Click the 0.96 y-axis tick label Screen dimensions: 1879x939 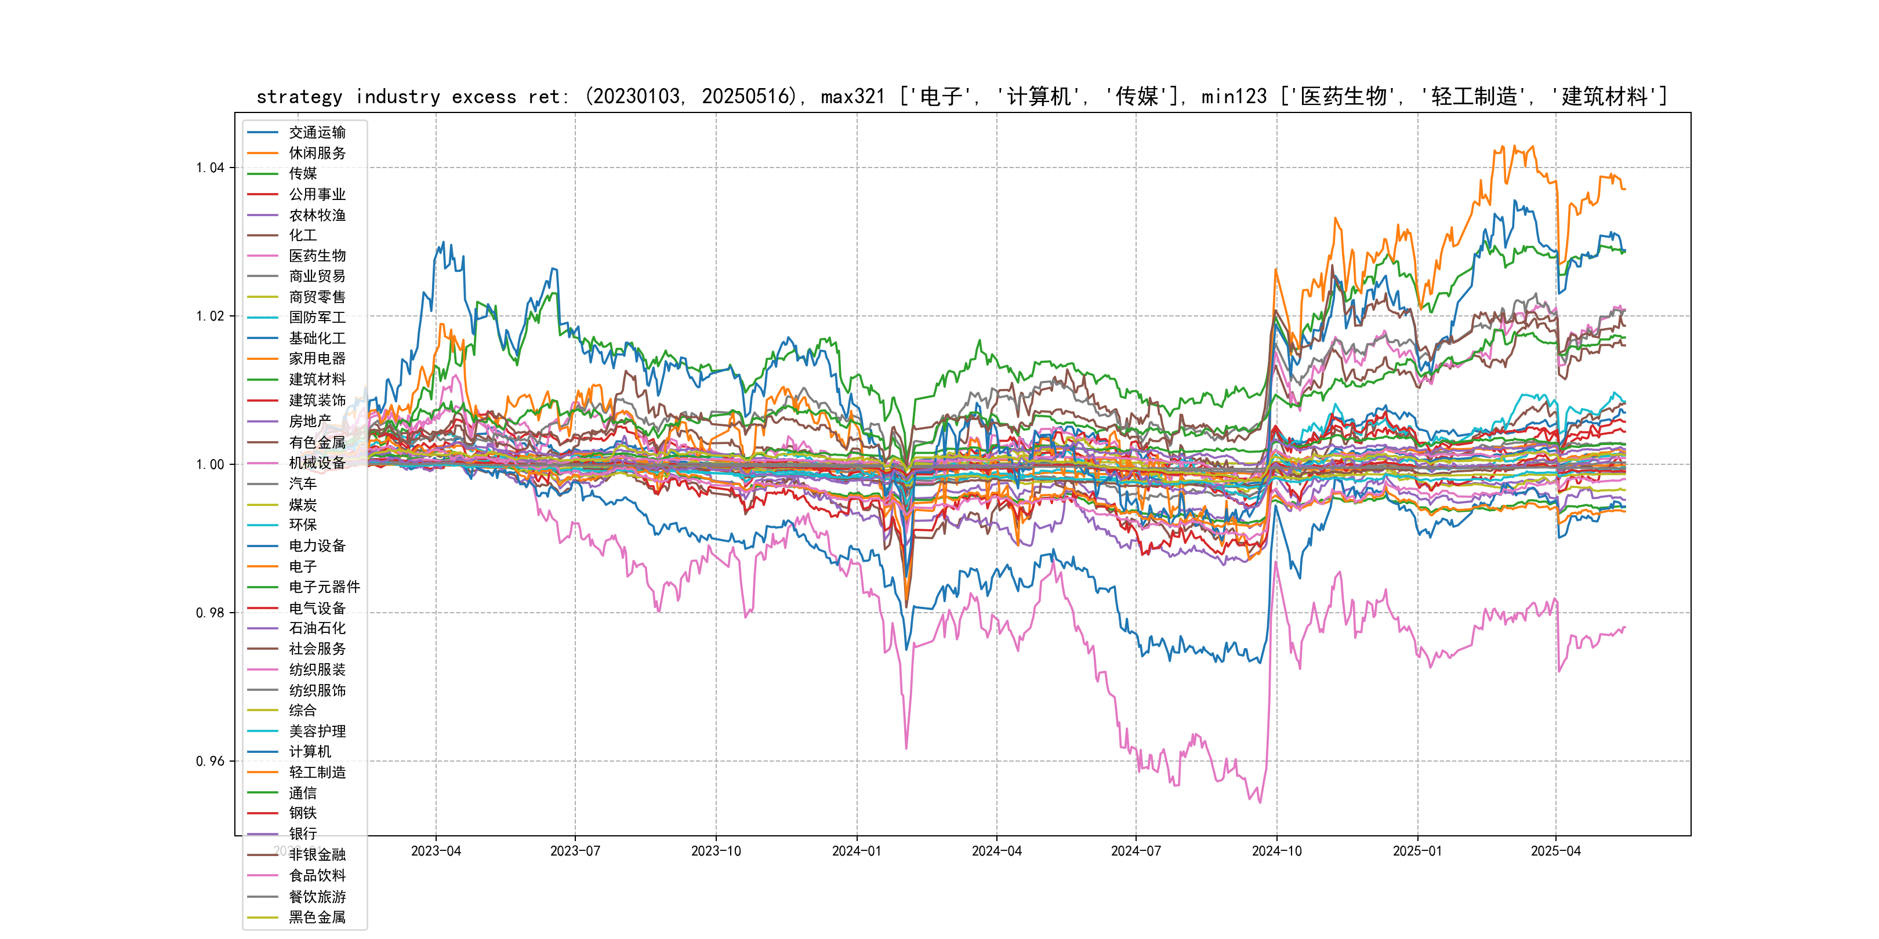click(210, 761)
